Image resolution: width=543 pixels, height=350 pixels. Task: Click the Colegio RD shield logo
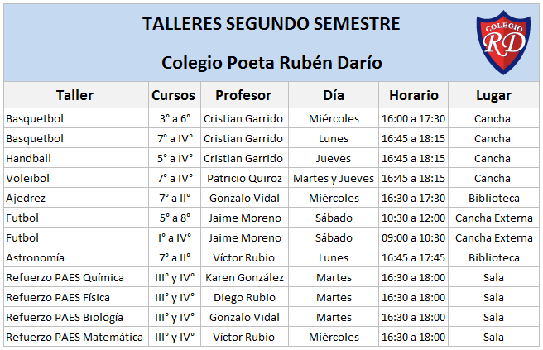point(503,42)
